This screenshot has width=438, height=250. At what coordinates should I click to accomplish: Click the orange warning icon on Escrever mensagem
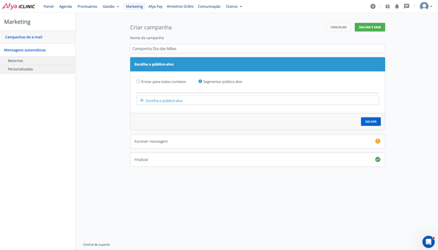378,141
